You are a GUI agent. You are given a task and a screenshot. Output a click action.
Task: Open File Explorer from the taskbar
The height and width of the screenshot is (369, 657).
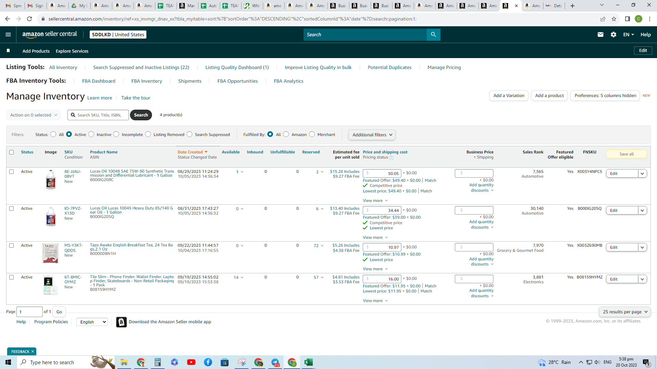point(124,362)
